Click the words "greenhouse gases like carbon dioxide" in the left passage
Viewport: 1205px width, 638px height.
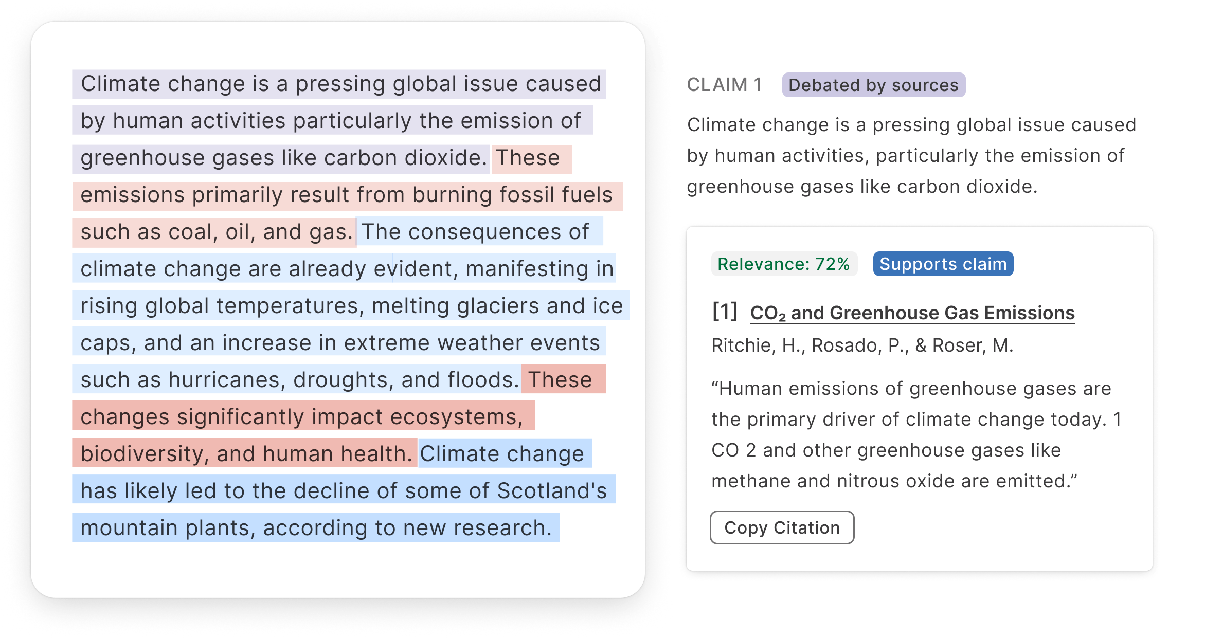pos(283,158)
